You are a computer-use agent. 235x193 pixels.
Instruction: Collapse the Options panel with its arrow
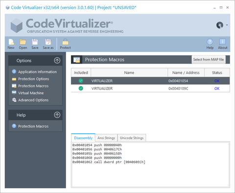(x=57, y=60)
